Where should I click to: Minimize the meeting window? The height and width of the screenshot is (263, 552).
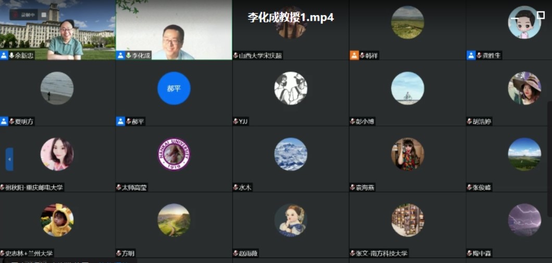point(515,18)
